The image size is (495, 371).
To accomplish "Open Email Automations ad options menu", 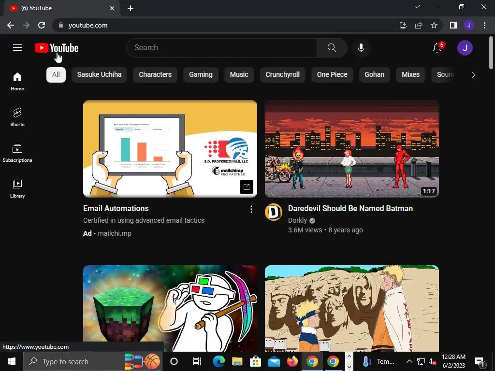I will tap(251, 209).
